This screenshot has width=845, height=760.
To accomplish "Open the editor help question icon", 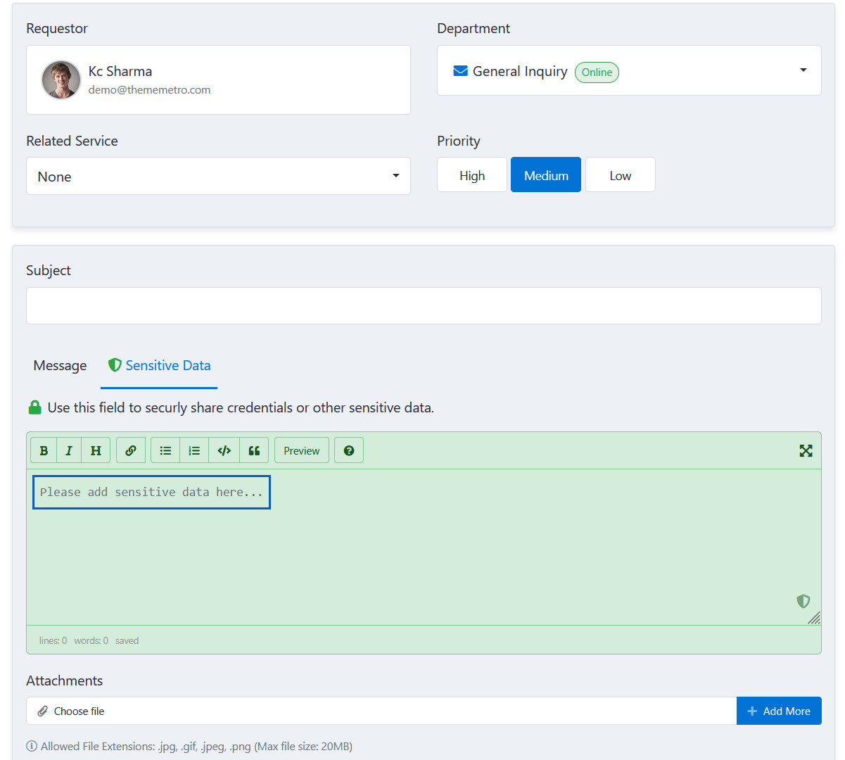I will coord(349,450).
